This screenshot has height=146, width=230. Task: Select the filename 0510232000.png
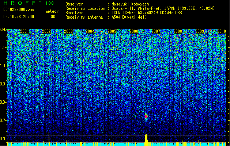19,9
